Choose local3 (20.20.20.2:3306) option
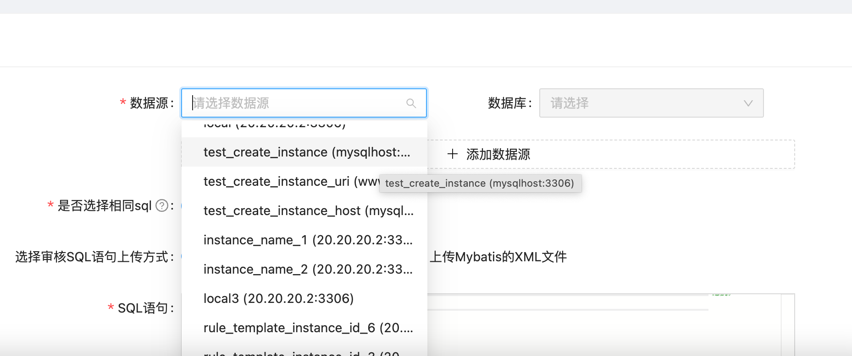This screenshot has height=356, width=852. [x=304, y=298]
